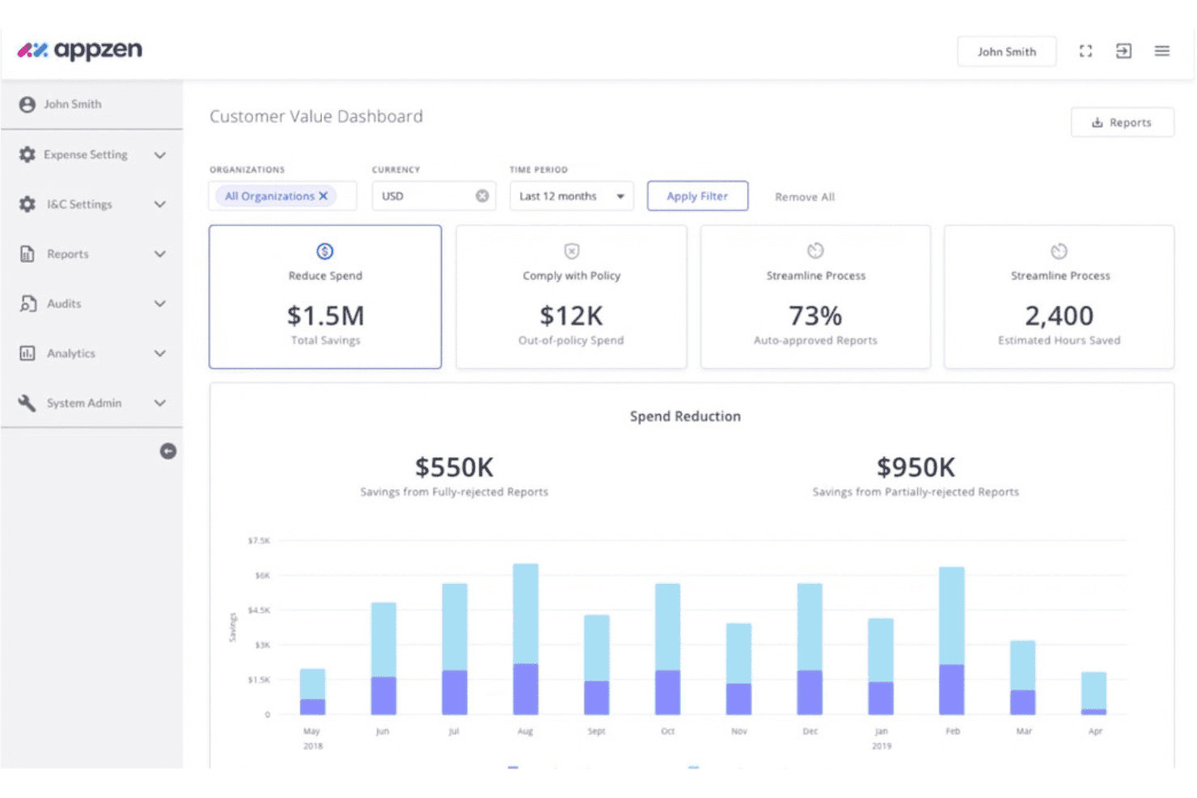Open System Admin in the sidebar
This screenshot has width=1197, height=798.
(92, 403)
